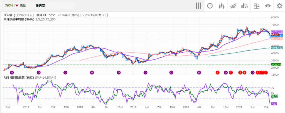Image resolution: width=285 pixels, height=113 pixels.
Task: Click the T marker near November 2020
Action: [x=231, y=73]
